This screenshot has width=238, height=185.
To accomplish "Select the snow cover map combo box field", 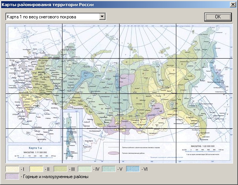I will 56,17.
